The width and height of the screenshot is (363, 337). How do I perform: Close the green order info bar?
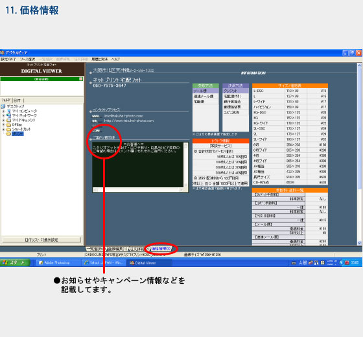81,79
